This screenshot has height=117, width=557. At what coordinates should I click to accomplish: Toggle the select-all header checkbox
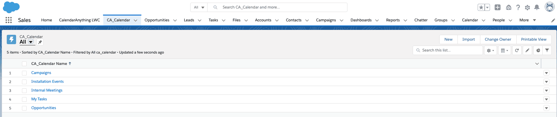24,64
